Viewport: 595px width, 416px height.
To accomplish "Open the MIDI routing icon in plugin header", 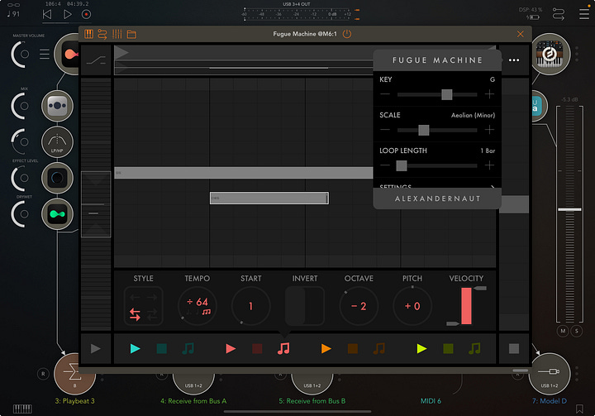I will point(102,34).
